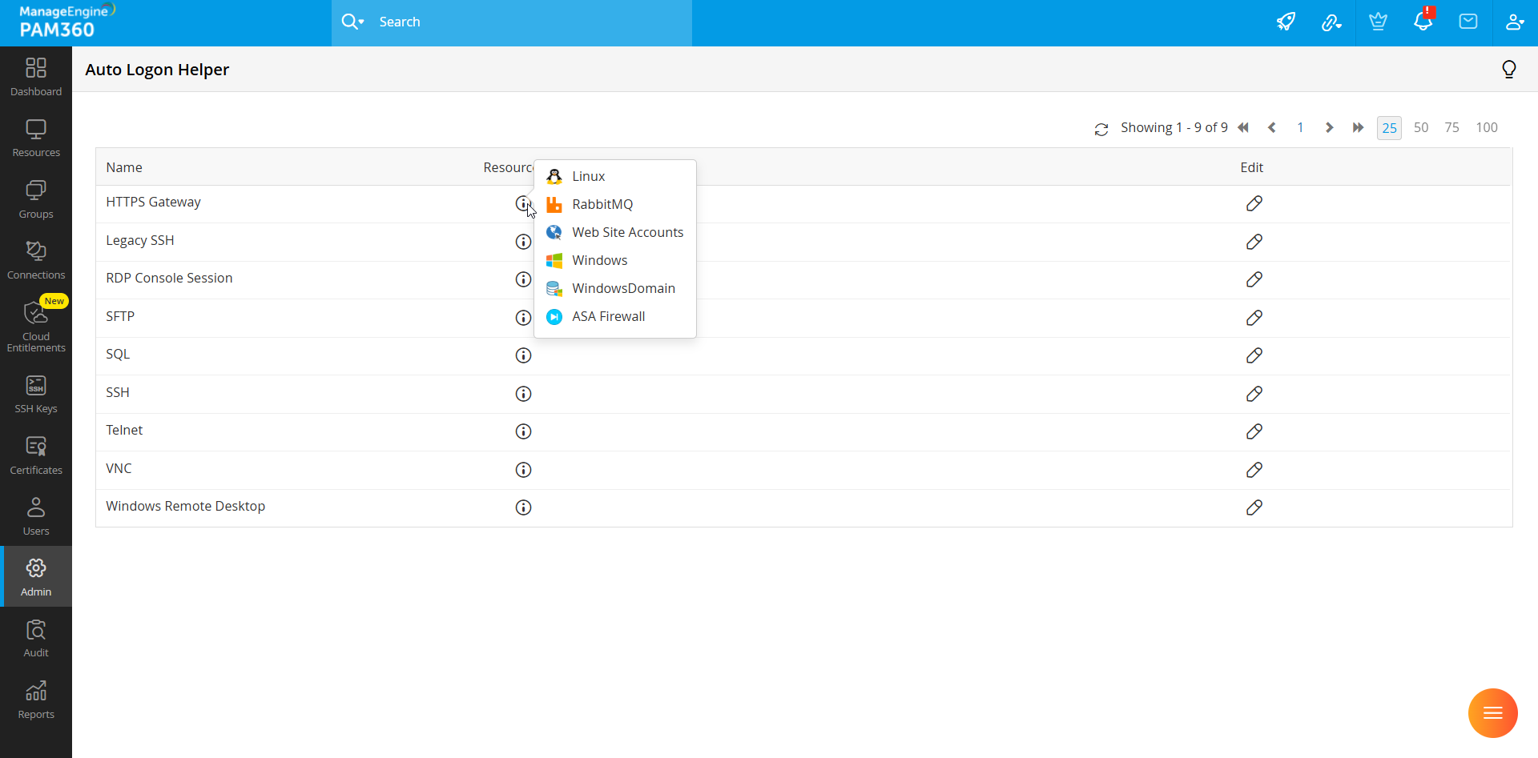Open the Reports sidebar section
This screenshot has width=1538, height=758.
36,700
